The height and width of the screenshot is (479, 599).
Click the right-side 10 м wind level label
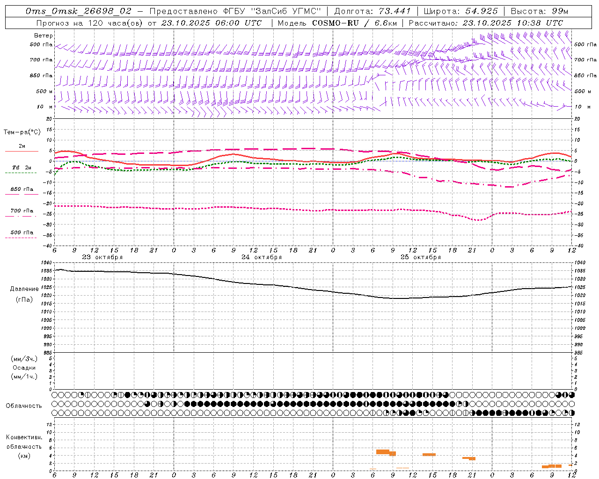point(583,107)
